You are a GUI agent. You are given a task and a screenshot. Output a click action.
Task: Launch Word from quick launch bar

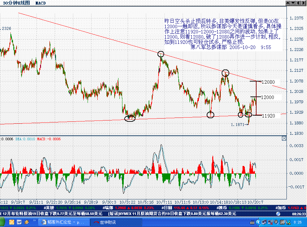pos(19,222)
